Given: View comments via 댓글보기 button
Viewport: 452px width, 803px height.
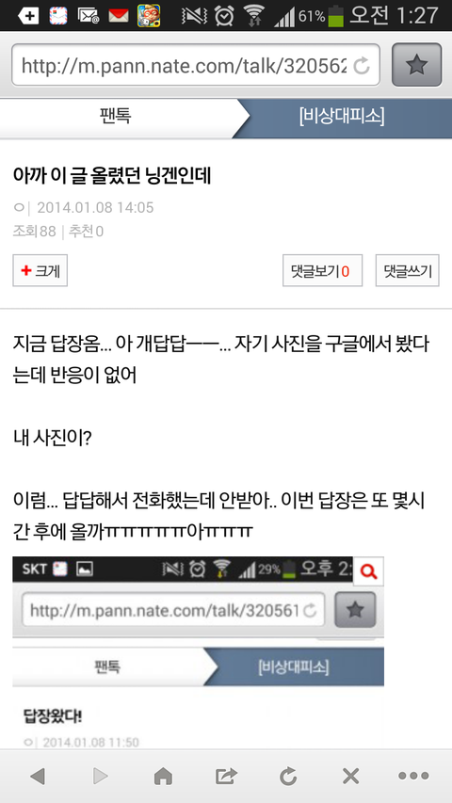Looking at the screenshot, I should (x=322, y=270).
